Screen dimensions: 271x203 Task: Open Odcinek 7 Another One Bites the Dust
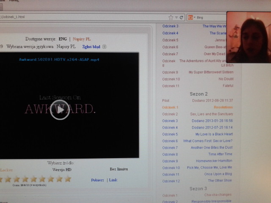[x=197, y=148]
